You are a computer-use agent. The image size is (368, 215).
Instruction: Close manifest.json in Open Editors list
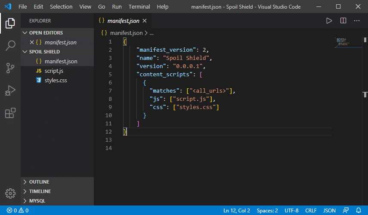click(x=32, y=42)
